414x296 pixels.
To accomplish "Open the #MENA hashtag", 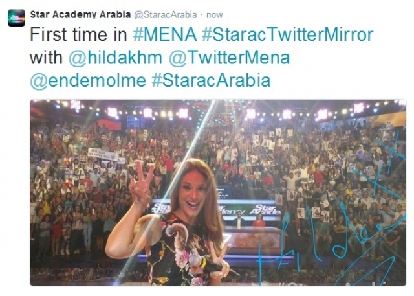I will tap(165, 34).
